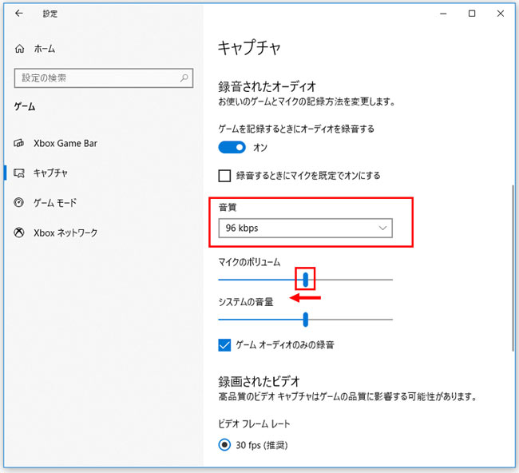Click the Xbox Game Bar icon

(x=19, y=143)
